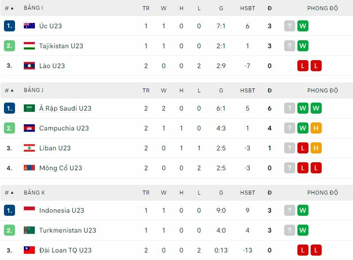
Task: Click Campuchia U23's orange H form badge
Action: pyautogui.click(x=316, y=128)
